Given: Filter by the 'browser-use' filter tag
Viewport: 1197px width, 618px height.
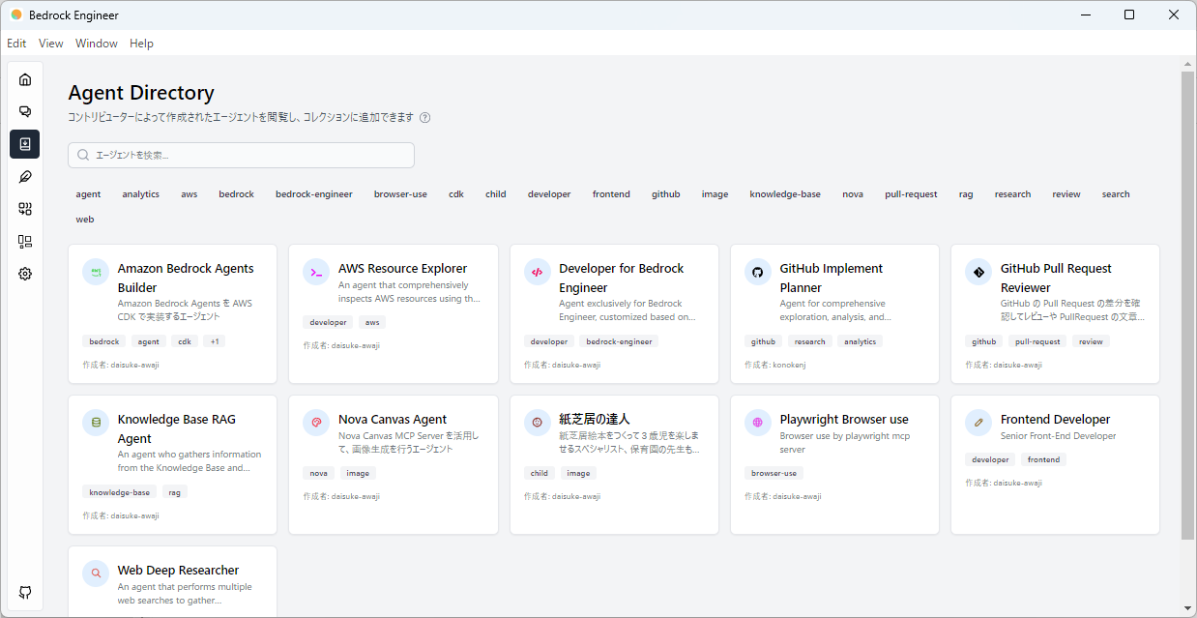Looking at the screenshot, I should point(400,194).
